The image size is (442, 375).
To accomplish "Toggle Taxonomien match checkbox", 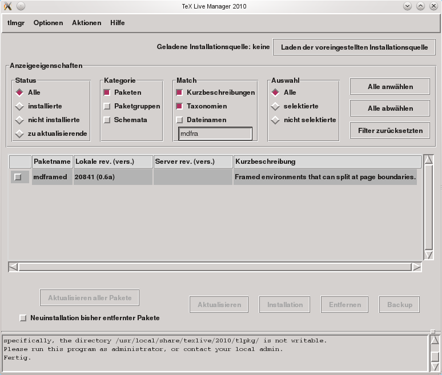I will tap(179, 106).
